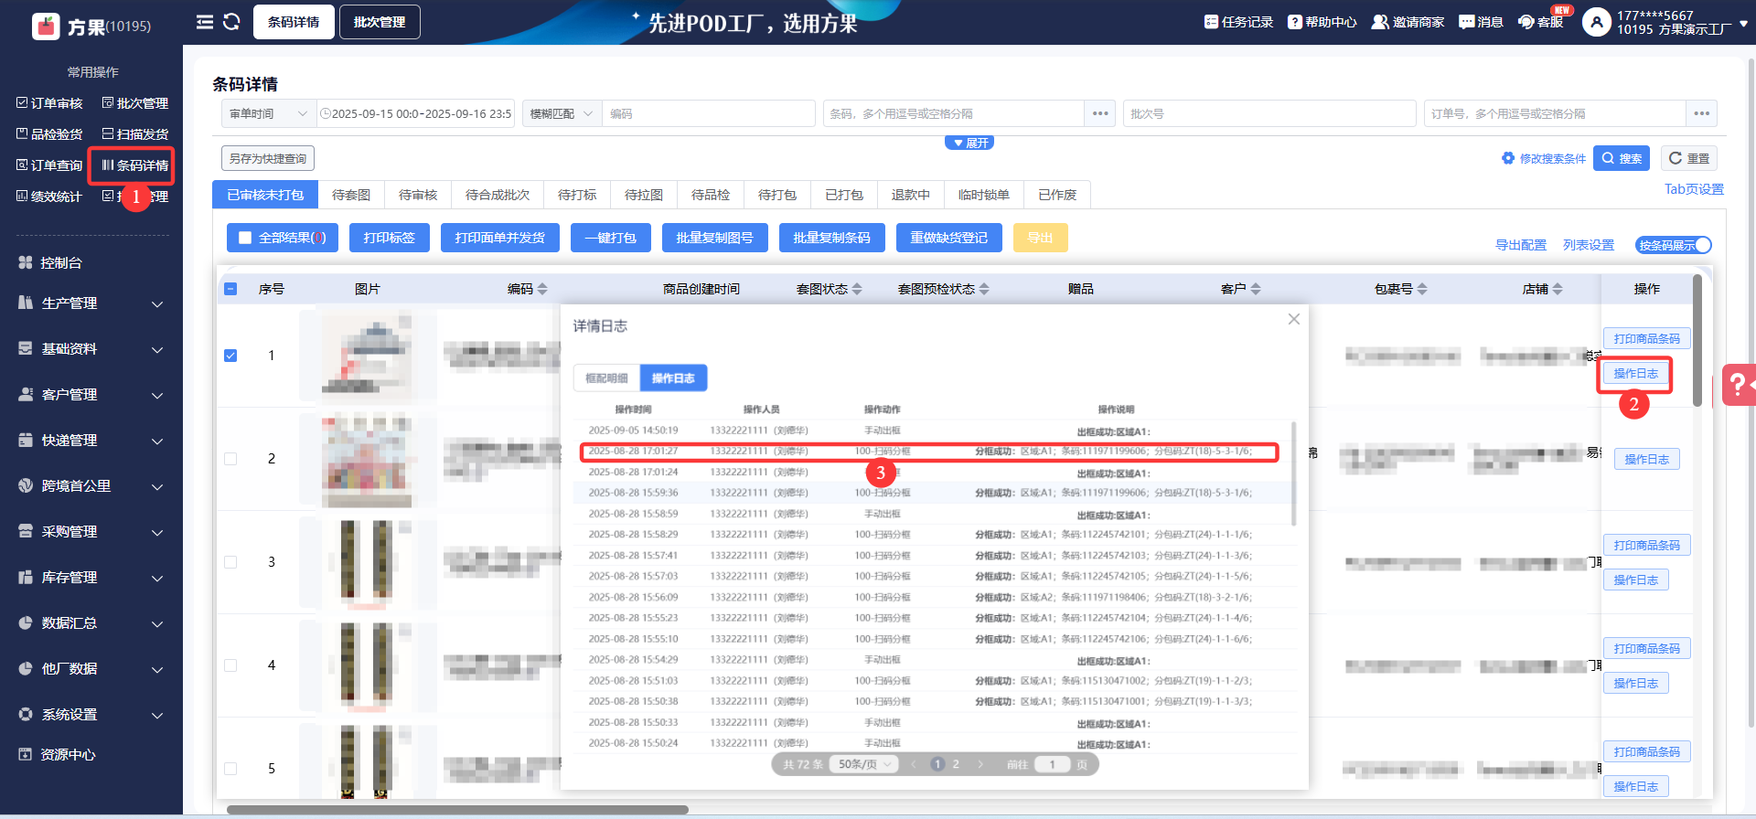The image size is (1756, 819).
Task: Expand the 生产管理 sidebar menu
Action: pyautogui.click(x=91, y=303)
